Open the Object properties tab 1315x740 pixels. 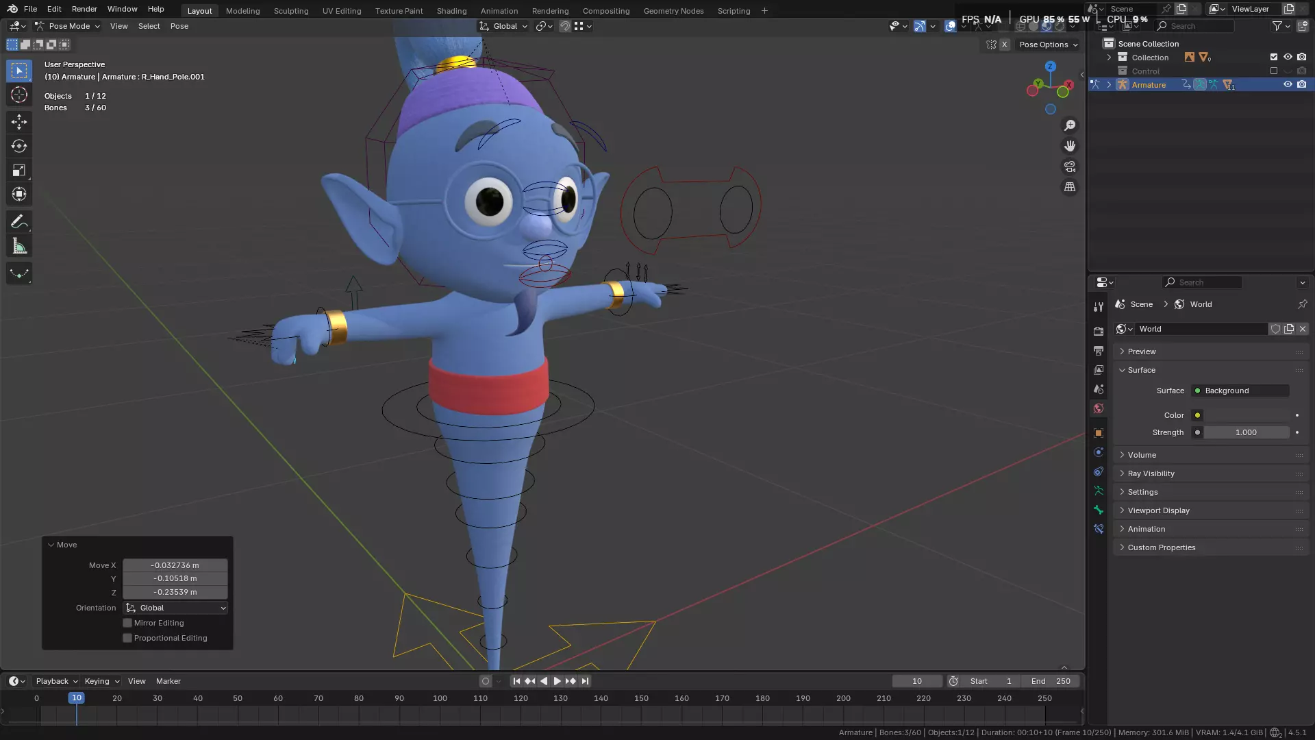[1099, 433]
